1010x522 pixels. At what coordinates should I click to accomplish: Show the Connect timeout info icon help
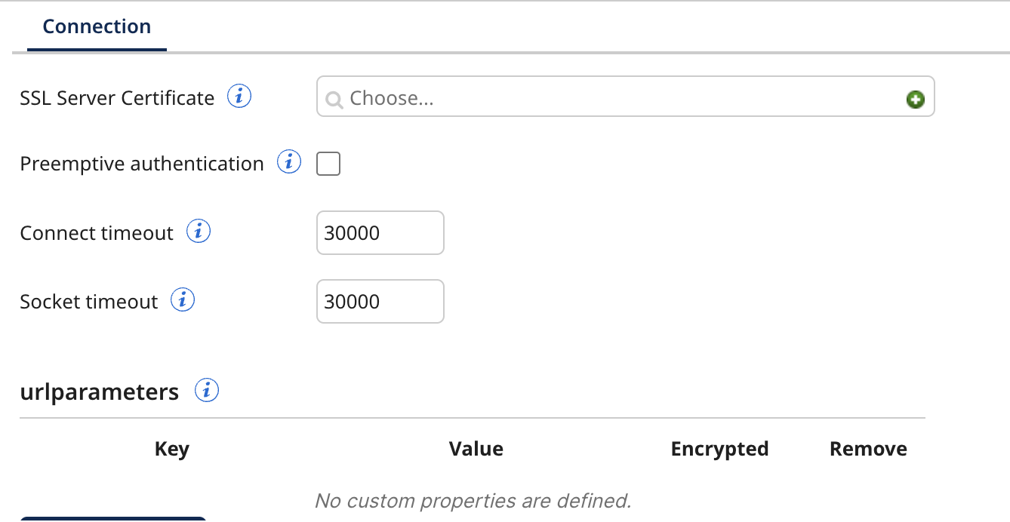tap(199, 232)
